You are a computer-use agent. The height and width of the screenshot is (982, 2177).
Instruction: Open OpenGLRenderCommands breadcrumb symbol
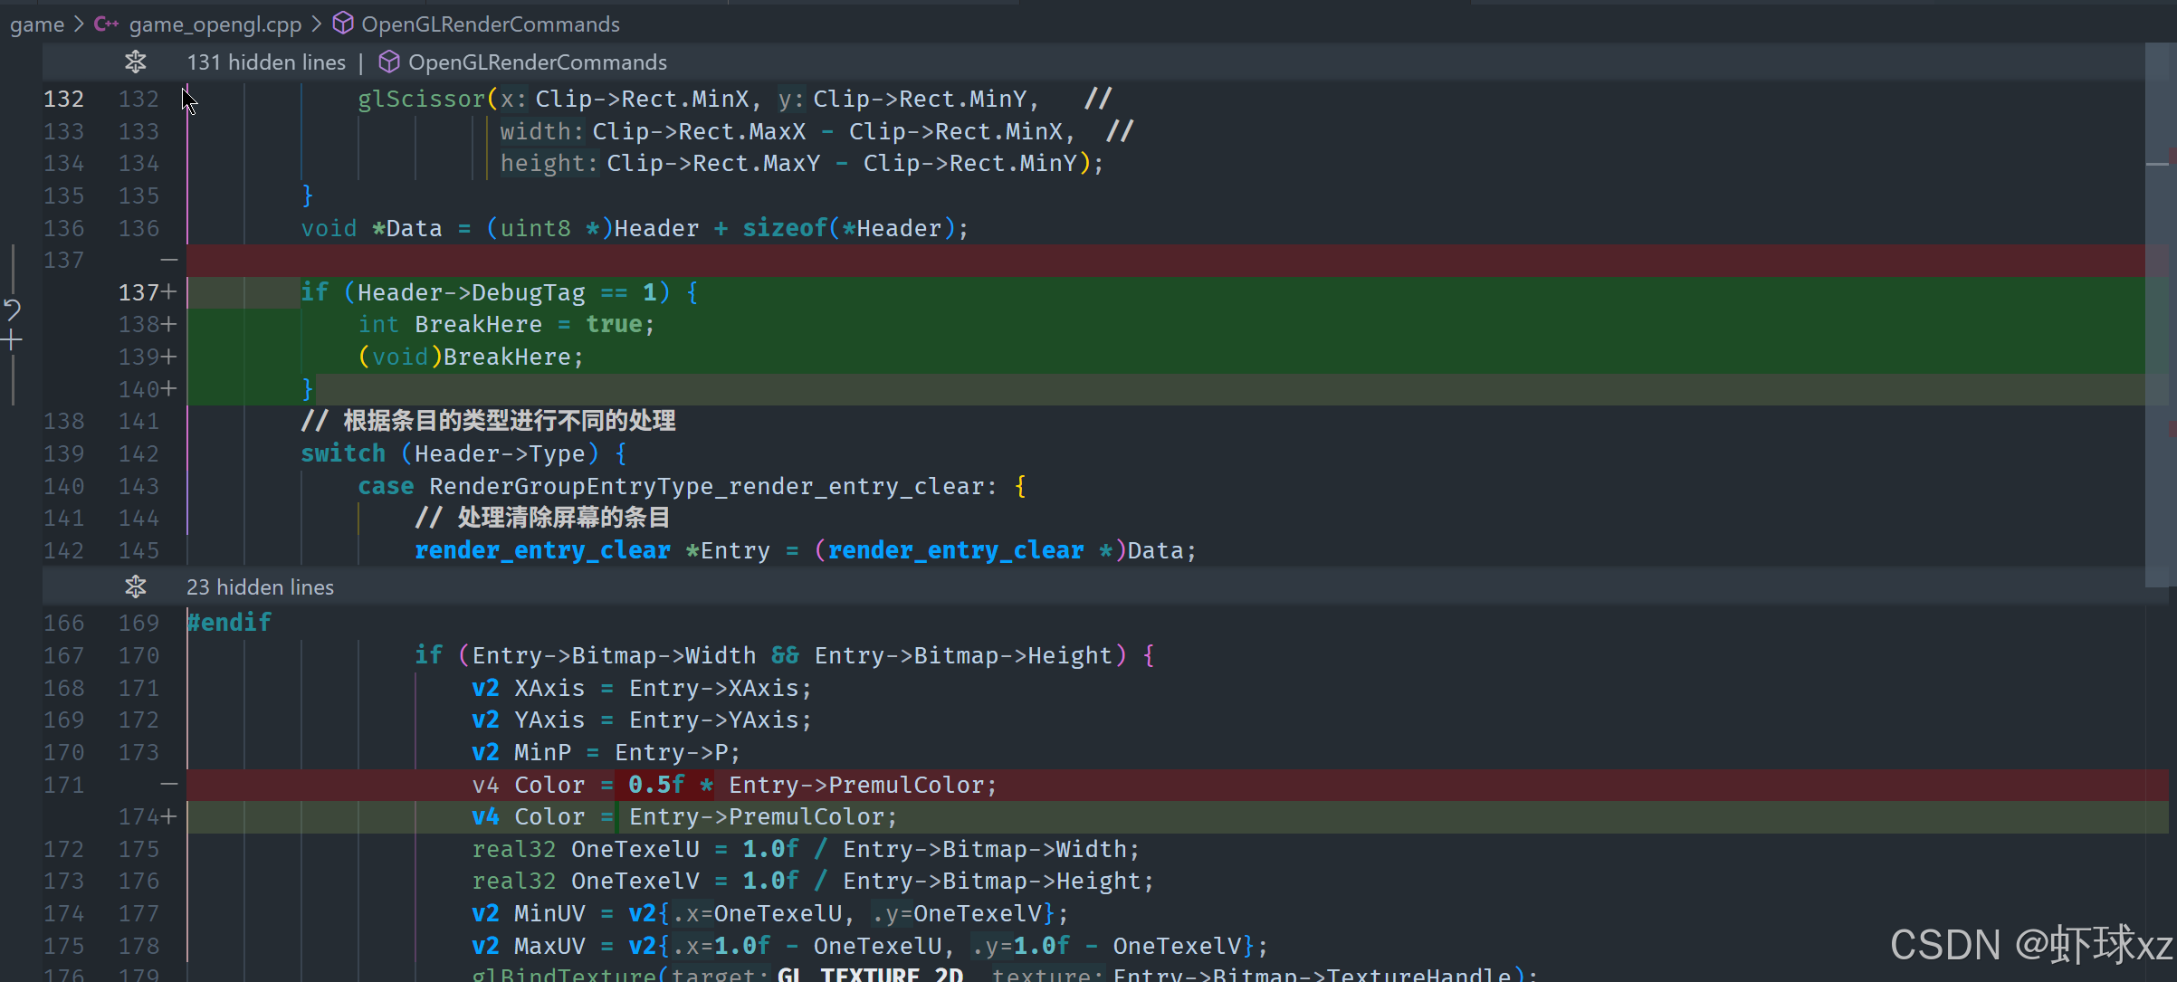490,24
